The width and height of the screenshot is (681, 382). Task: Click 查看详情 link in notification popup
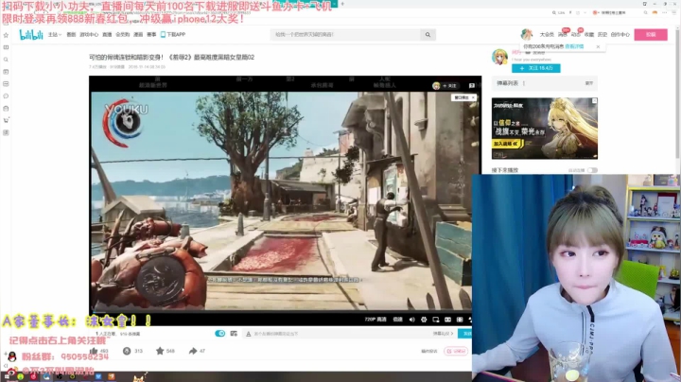[574, 46]
